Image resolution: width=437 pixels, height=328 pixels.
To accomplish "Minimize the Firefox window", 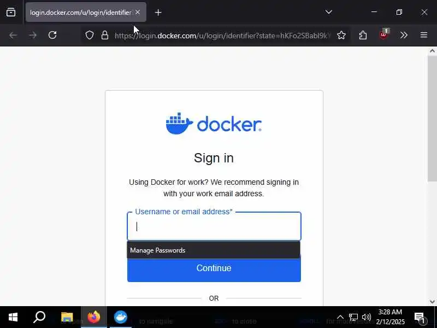I will [374, 12].
